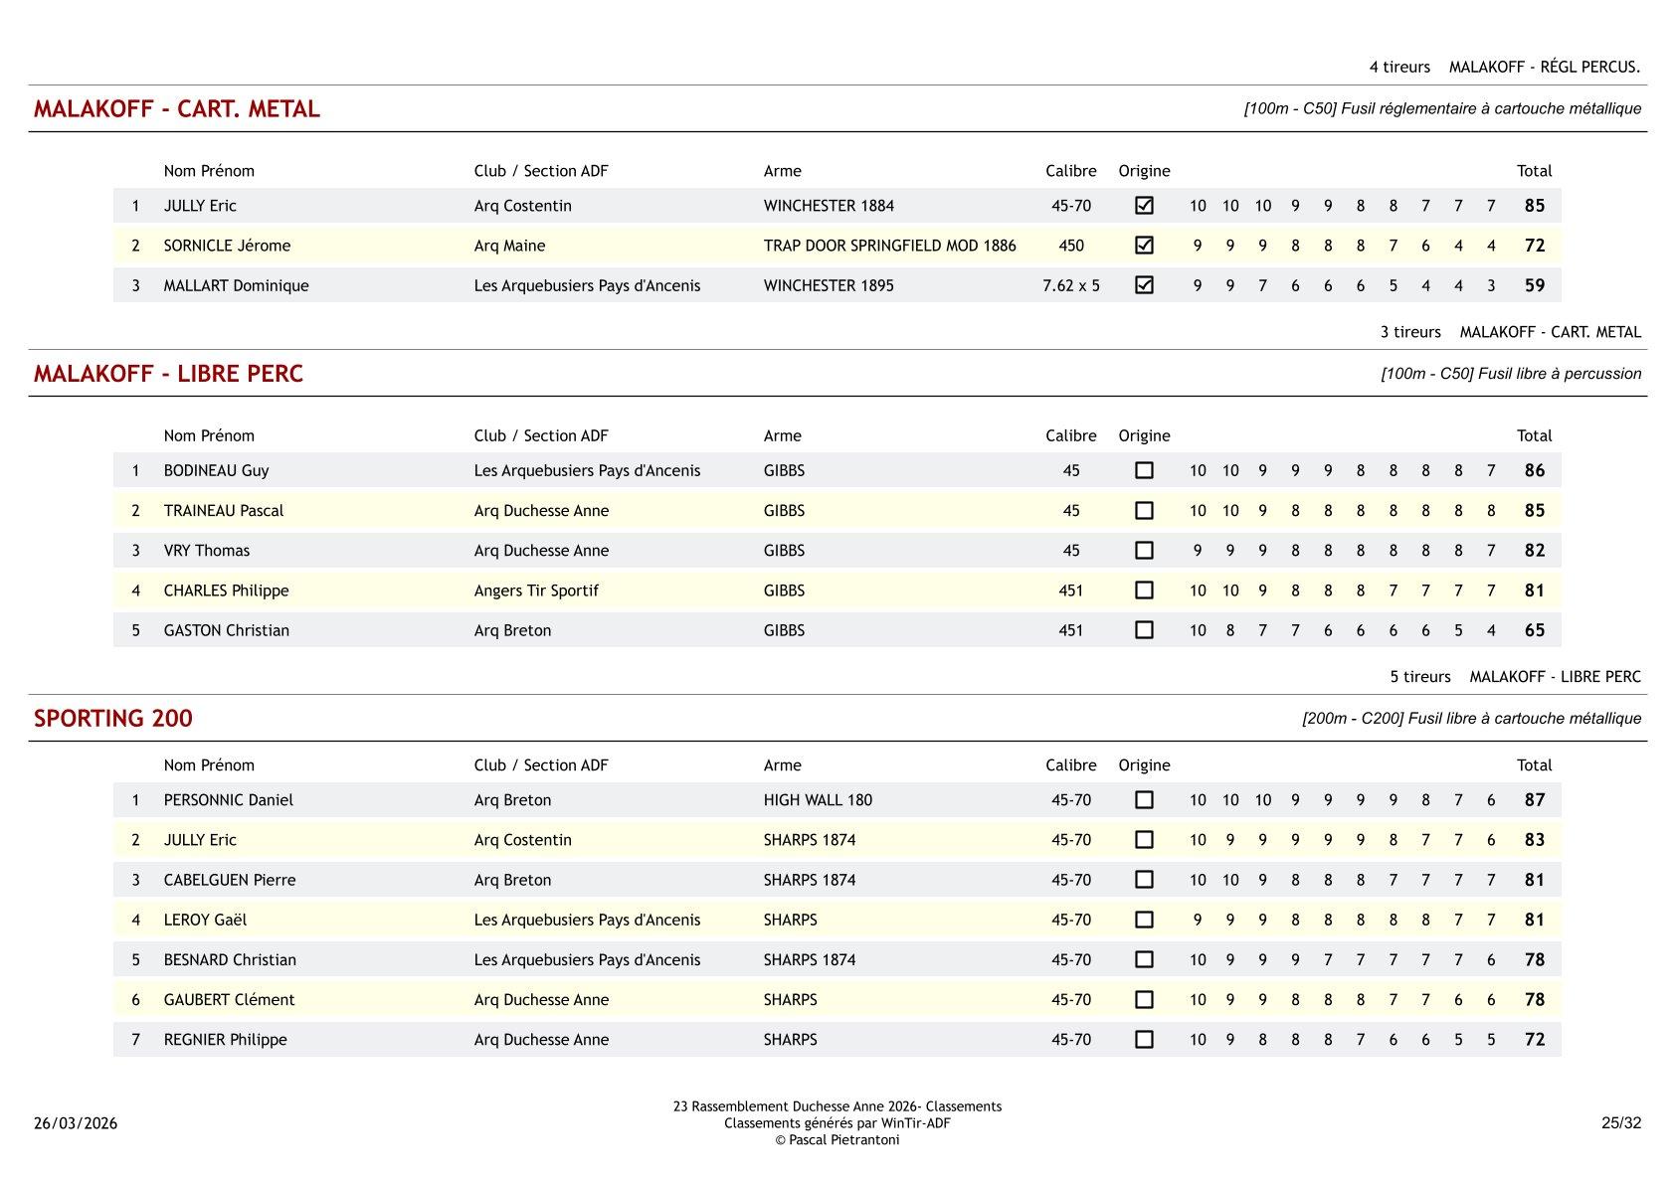Enable Origine checkbox for TRAINEAU Pascal
Image resolution: width=1674 pixels, height=1183 pixels.
pos(1144,510)
